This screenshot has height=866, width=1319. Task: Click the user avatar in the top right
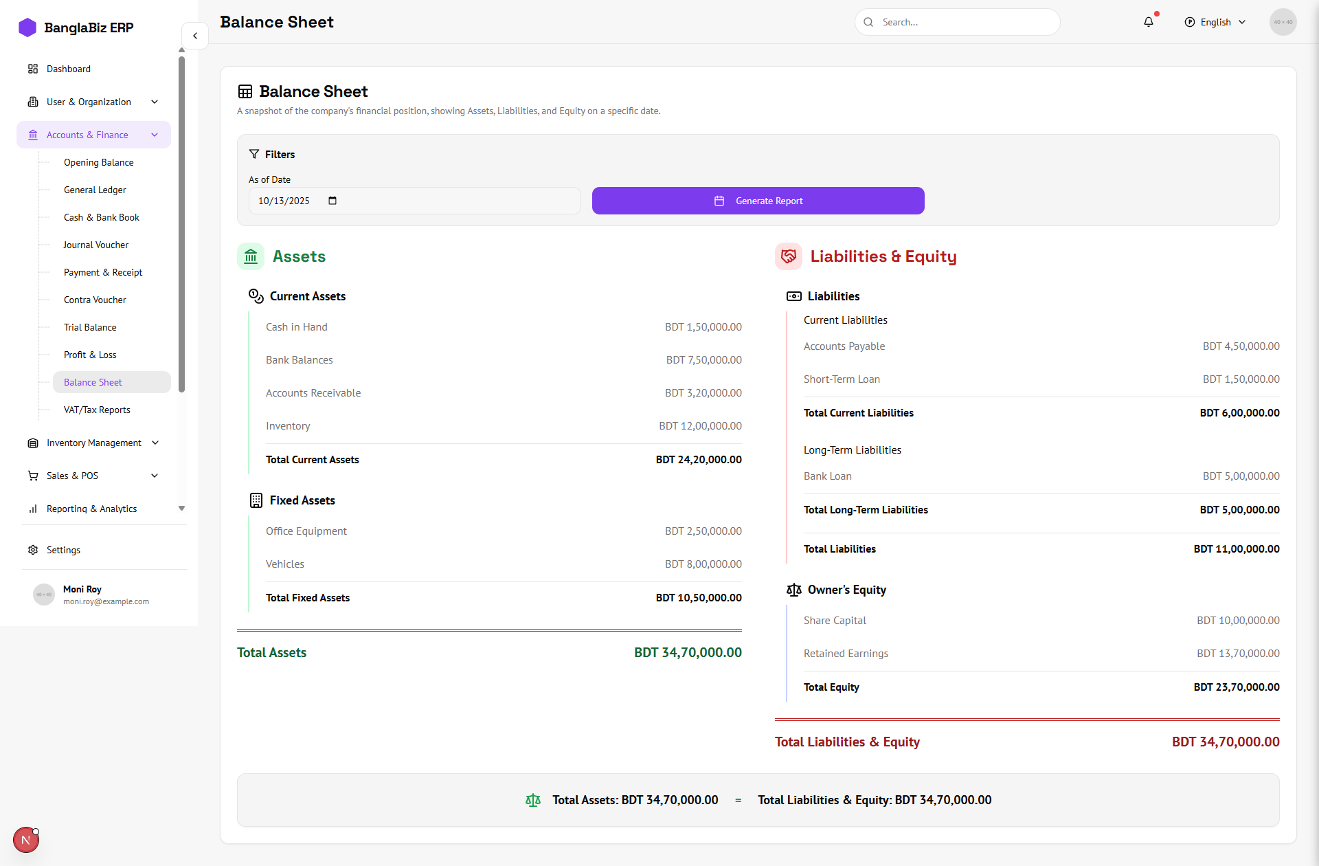coord(1283,22)
